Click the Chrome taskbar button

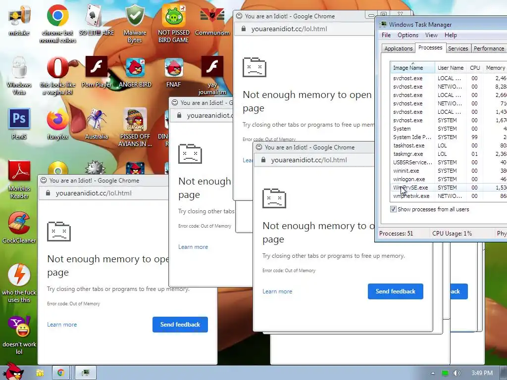[x=60, y=373]
